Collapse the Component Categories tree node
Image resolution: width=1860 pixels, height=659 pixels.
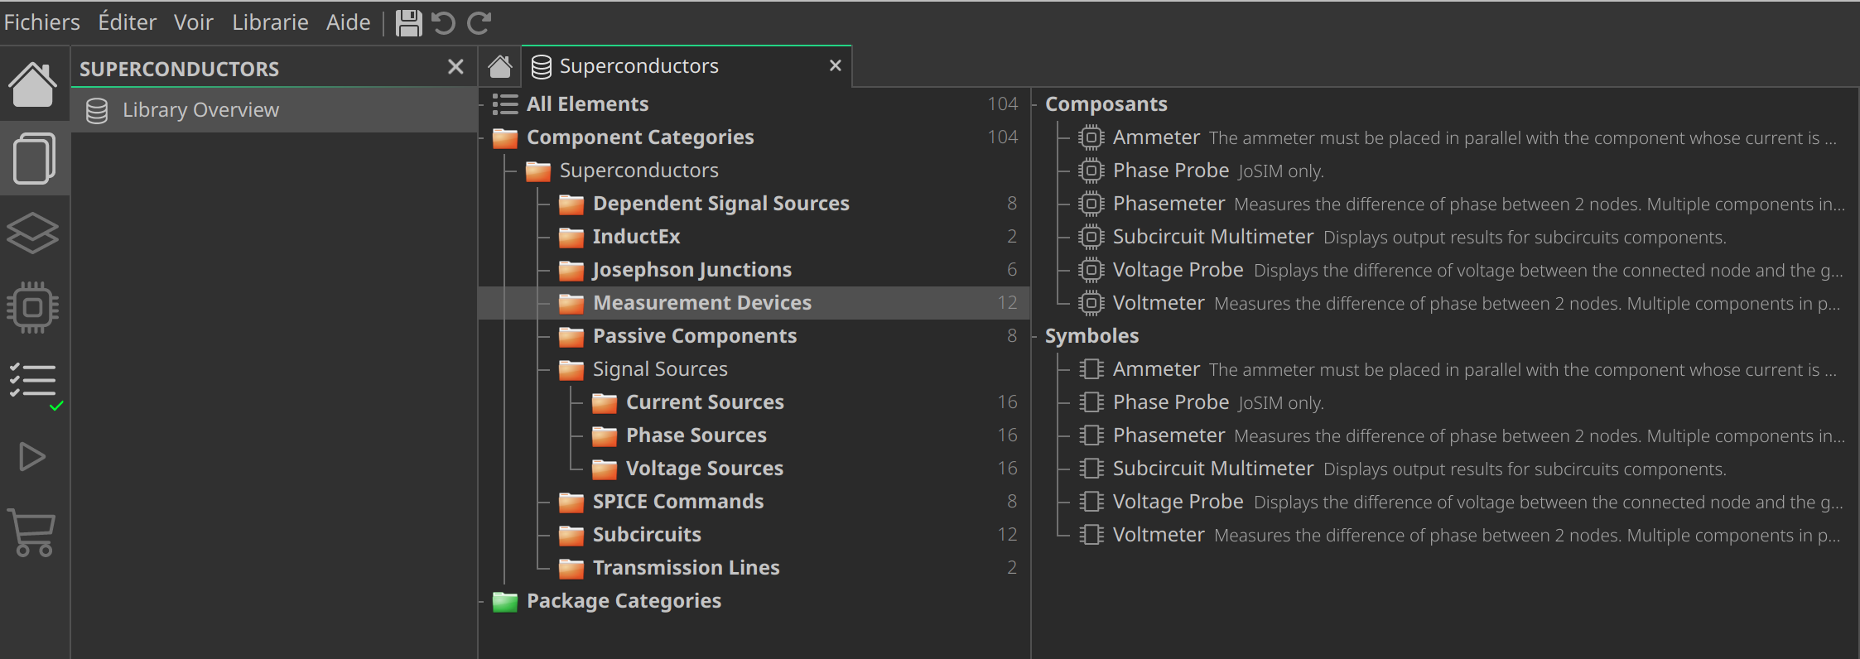tap(482, 138)
